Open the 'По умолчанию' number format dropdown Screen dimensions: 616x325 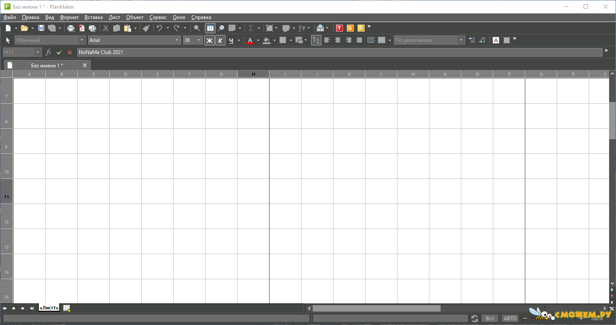461,40
